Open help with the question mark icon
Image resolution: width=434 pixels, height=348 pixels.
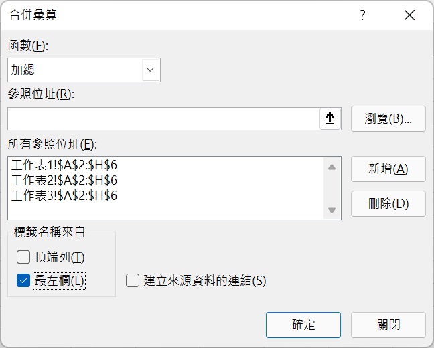tap(362, 15)
